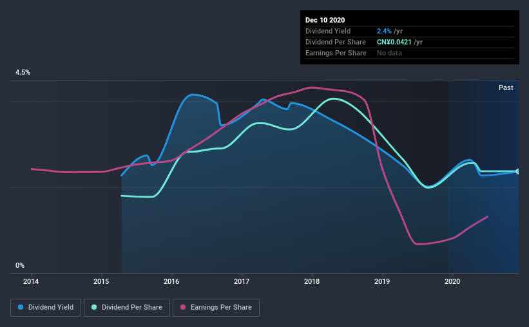The image size is (529, 327).
Task: Click the 2018 x-axis label
Action: coord(312,281)
